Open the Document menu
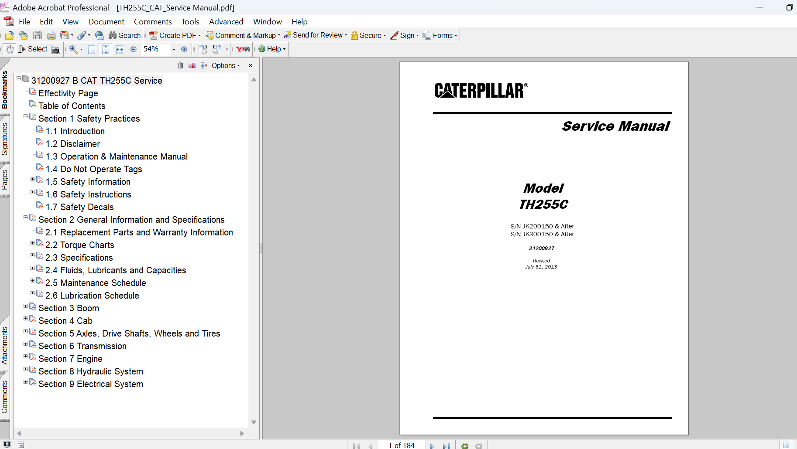797x449 pixels. 106,22
